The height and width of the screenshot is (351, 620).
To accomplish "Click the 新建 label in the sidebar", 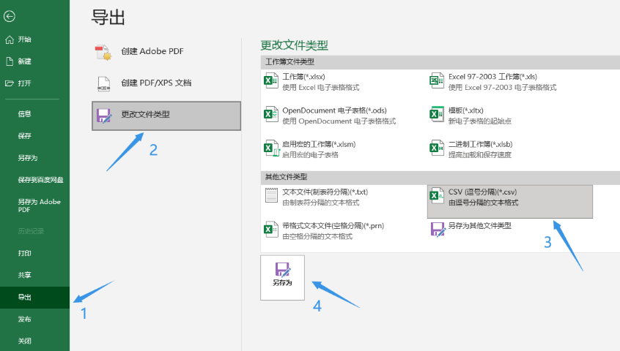I will click(x=24, y=61).
